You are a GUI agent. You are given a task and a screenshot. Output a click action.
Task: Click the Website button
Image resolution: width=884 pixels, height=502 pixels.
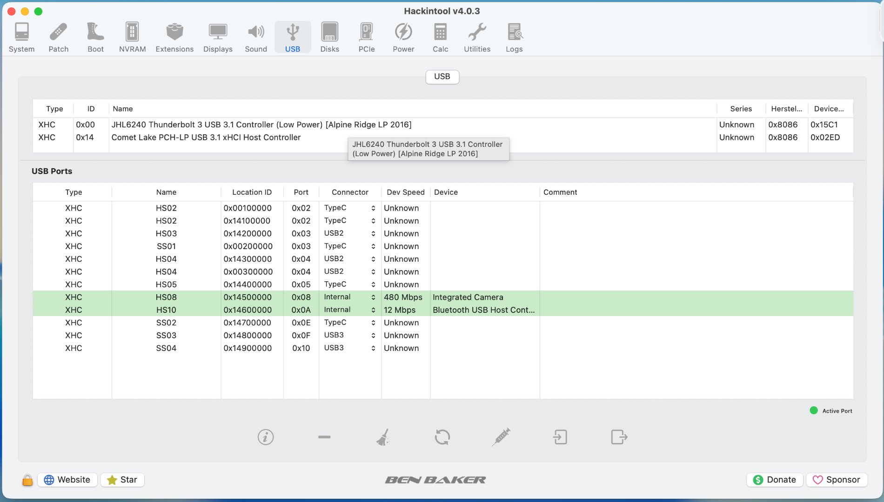tap(67, 480)
